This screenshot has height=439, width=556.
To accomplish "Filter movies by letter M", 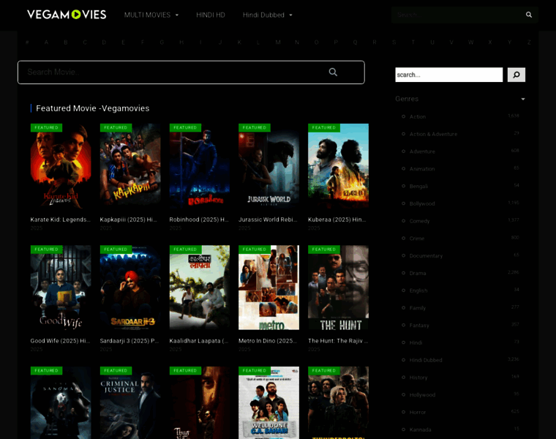I will (x=278, y=42).
